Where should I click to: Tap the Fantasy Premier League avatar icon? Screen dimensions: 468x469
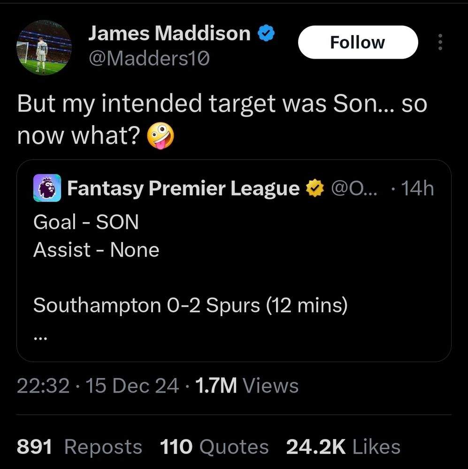coord(47,188)
